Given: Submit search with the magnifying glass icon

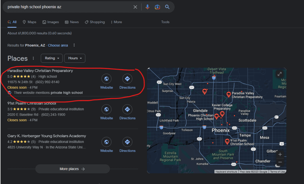Looking at the screenshot, I should click(x=167, y=7).
